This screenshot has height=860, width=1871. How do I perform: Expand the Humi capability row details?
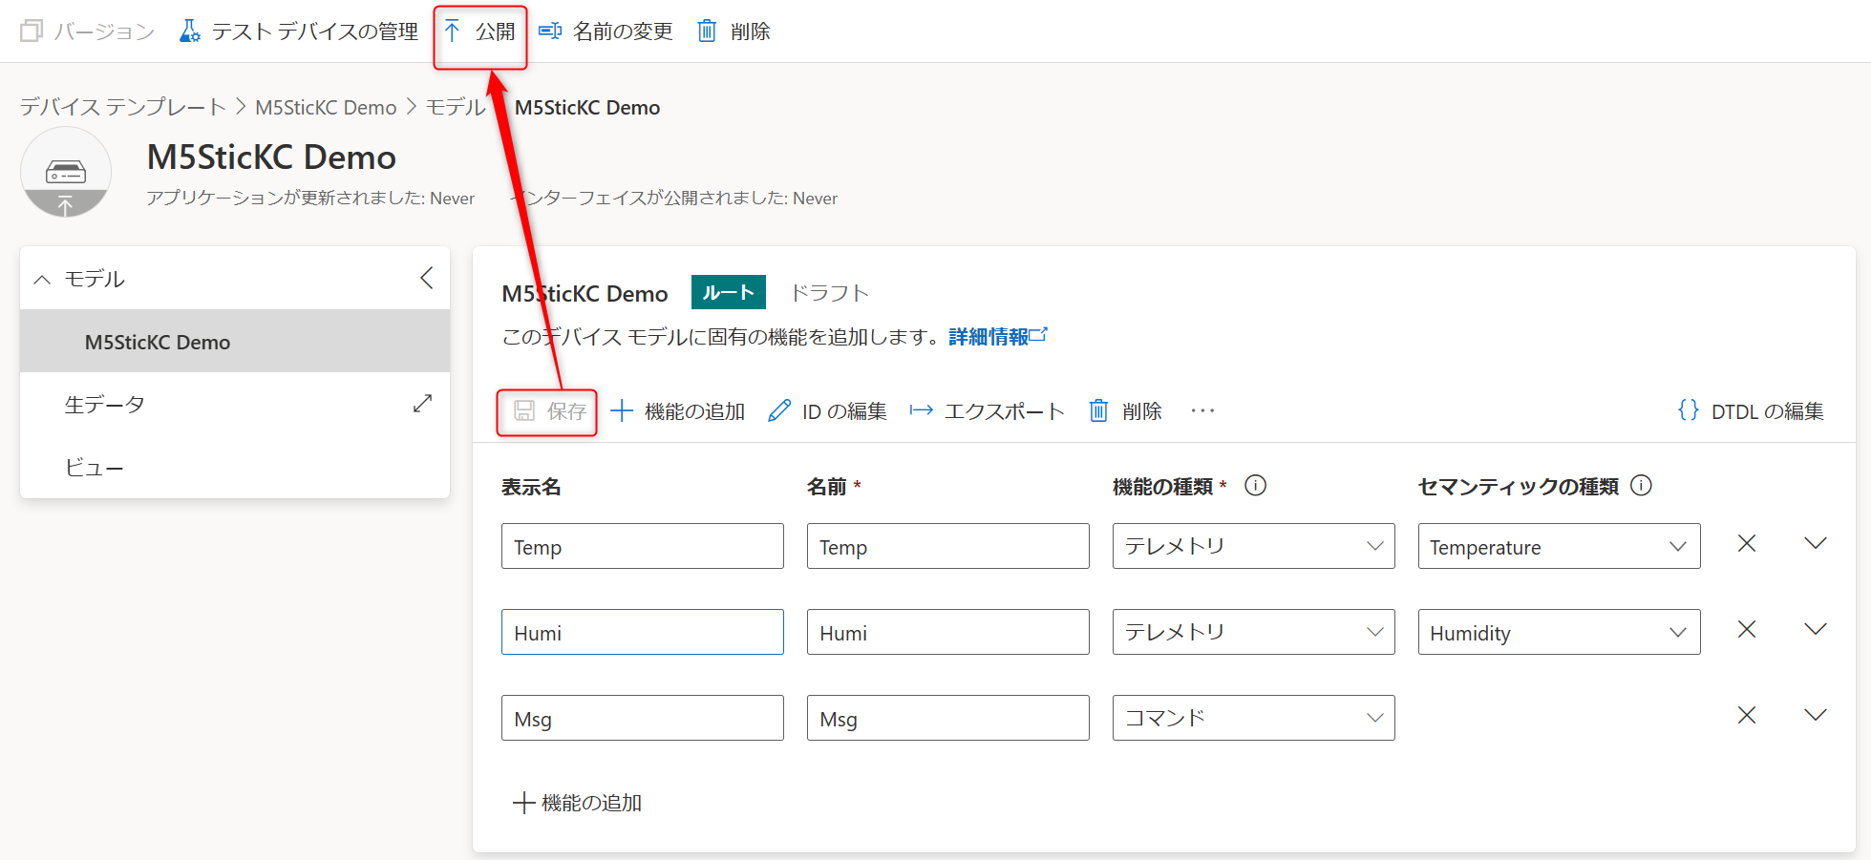1816,629
